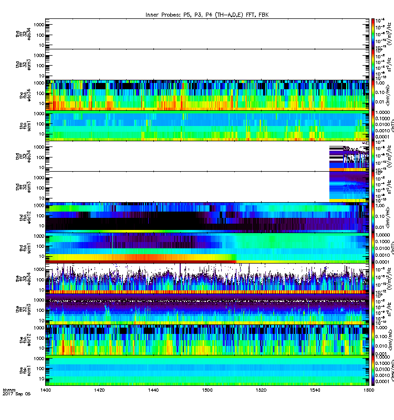394x420 pixels.
Task: Select the 1540 time axis label
Action: [315, 390]
